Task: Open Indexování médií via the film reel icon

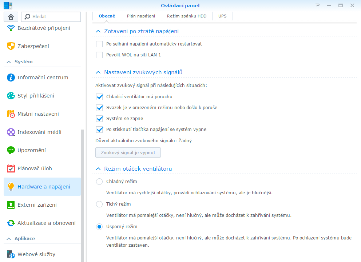Action: tap(11, 132)
